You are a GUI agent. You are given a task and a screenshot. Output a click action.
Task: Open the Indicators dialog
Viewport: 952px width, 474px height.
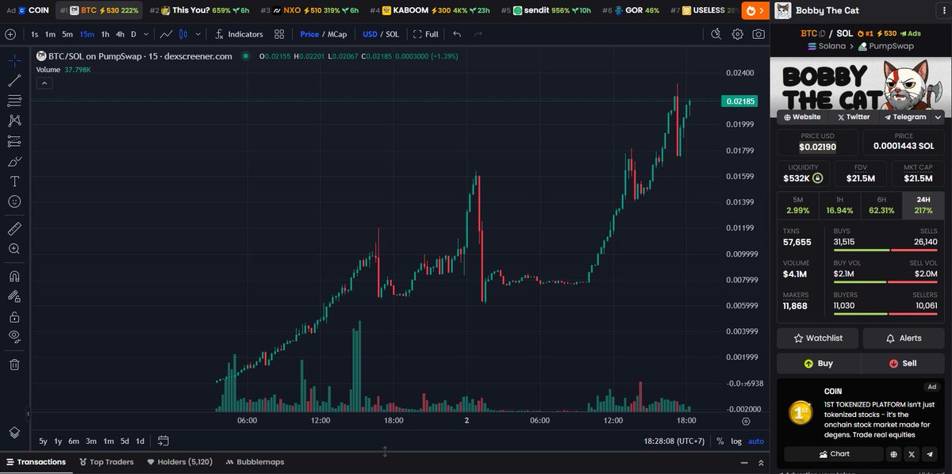click(x=240, y=34)
